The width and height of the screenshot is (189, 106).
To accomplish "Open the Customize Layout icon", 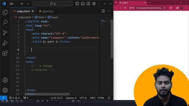I will click(94, 4).
